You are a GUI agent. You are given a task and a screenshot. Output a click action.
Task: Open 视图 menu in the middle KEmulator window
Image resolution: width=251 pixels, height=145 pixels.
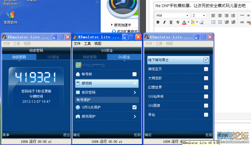point(98,43)
